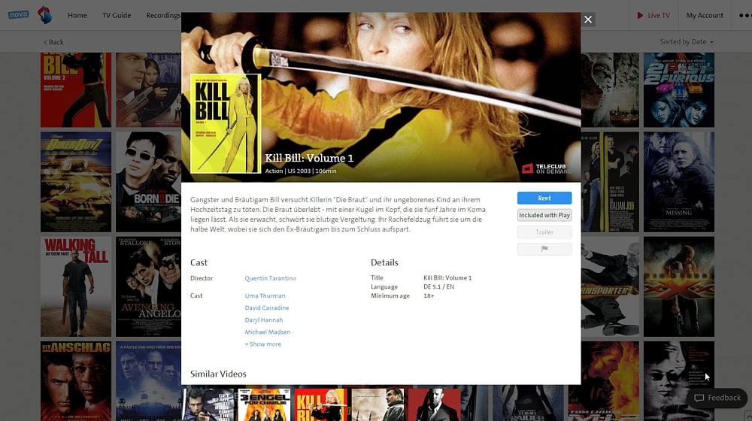Click the Action | US 2003 | 106min text
Viewport: 752px width, 421px height.
pos(301,171)
